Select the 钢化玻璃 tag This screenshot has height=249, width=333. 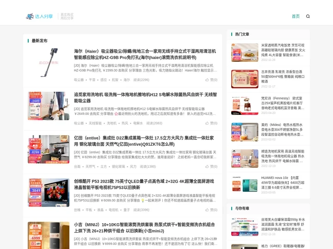118,166
